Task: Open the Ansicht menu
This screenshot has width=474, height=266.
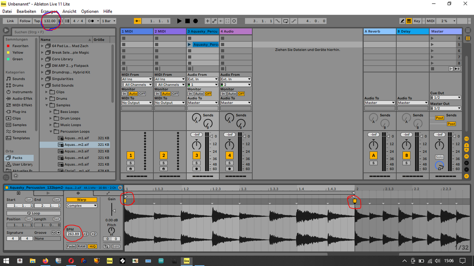Action: [69, 11]
